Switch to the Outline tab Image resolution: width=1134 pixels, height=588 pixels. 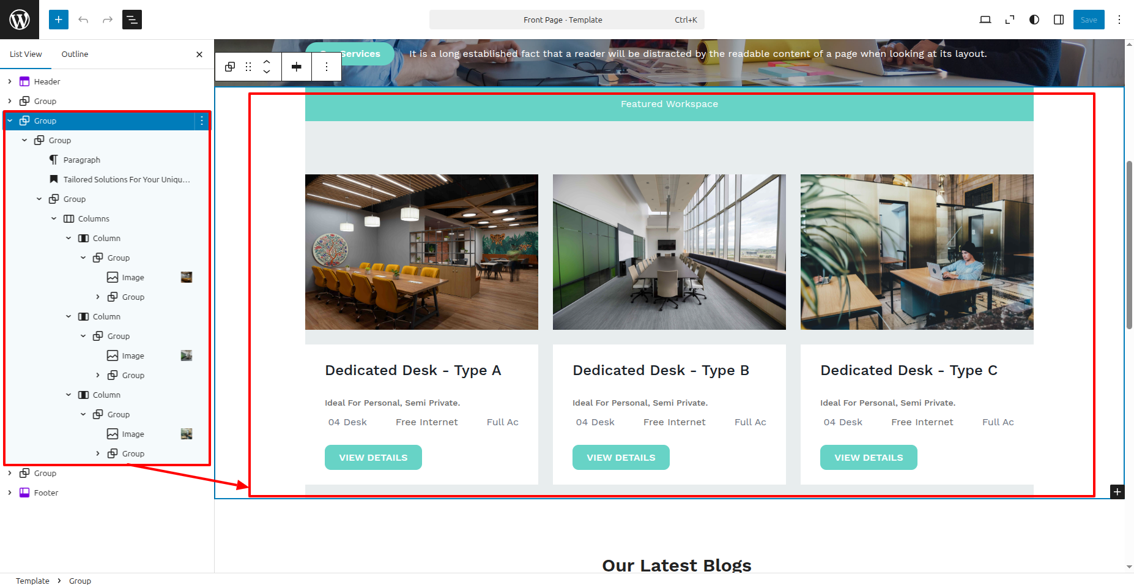75,54
